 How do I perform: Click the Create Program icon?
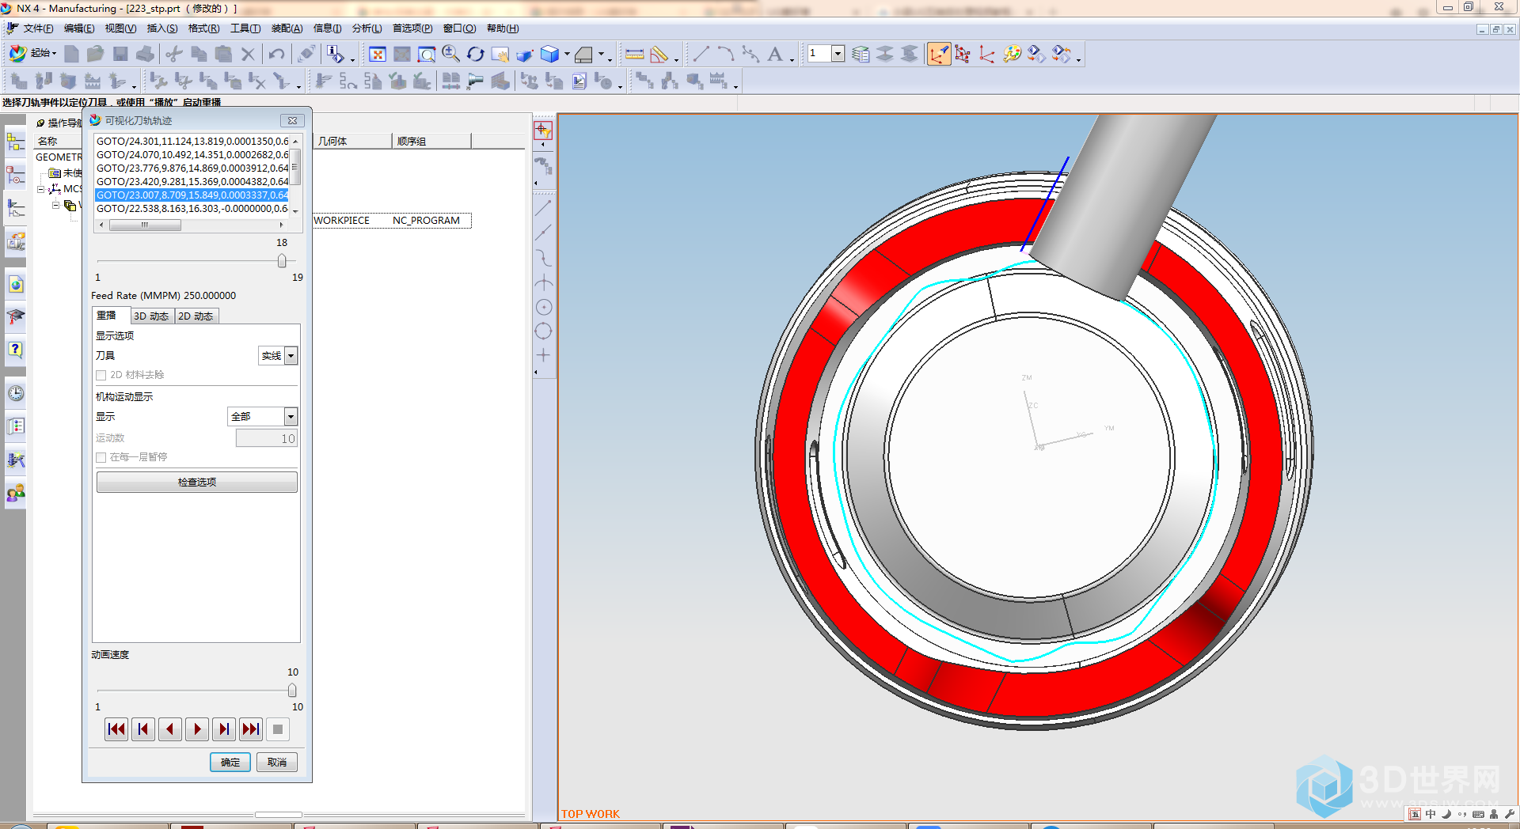[x=19, y=81]
